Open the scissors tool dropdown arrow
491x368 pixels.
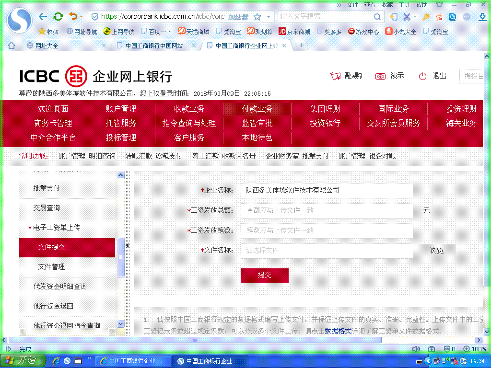coord(415,17)
